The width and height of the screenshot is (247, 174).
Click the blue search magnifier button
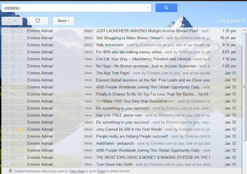166,8
